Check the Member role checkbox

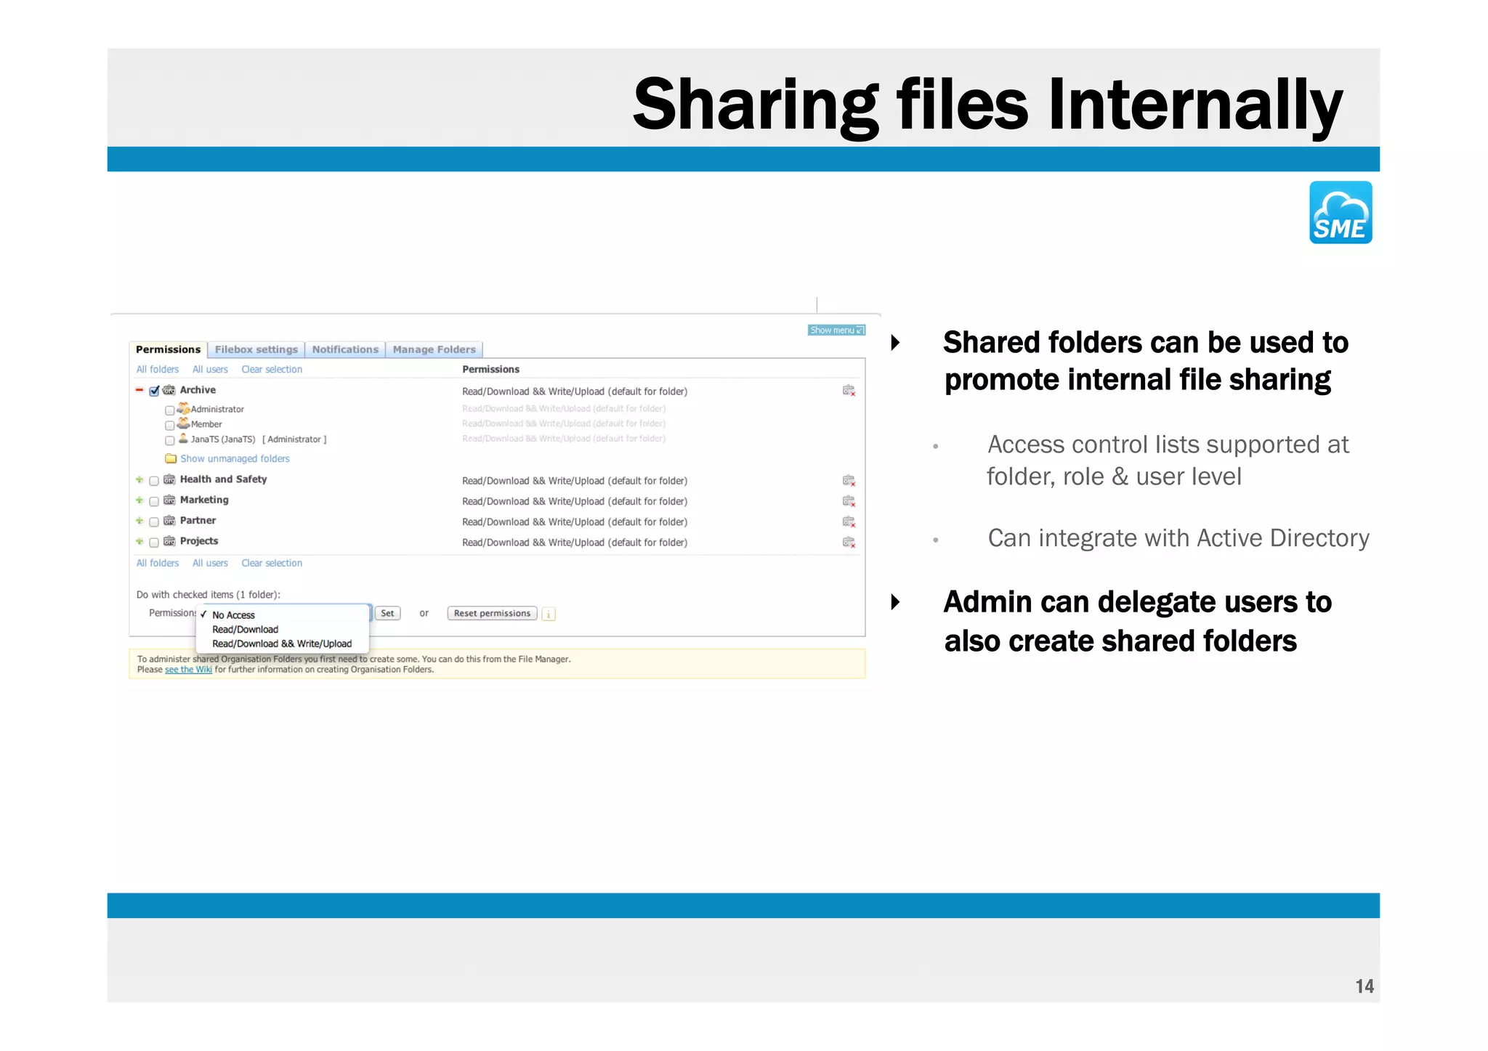(170, 425)
